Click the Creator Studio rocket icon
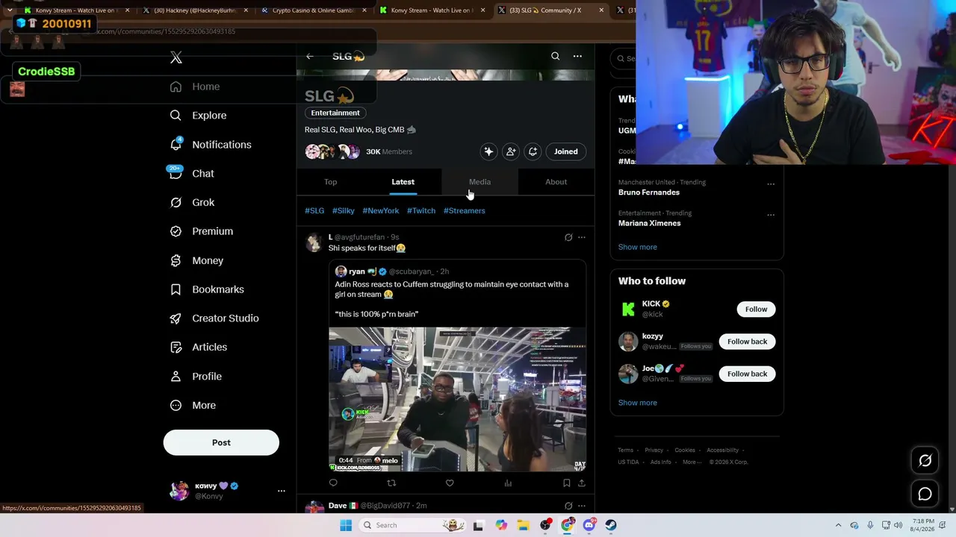 coord(176,318)
